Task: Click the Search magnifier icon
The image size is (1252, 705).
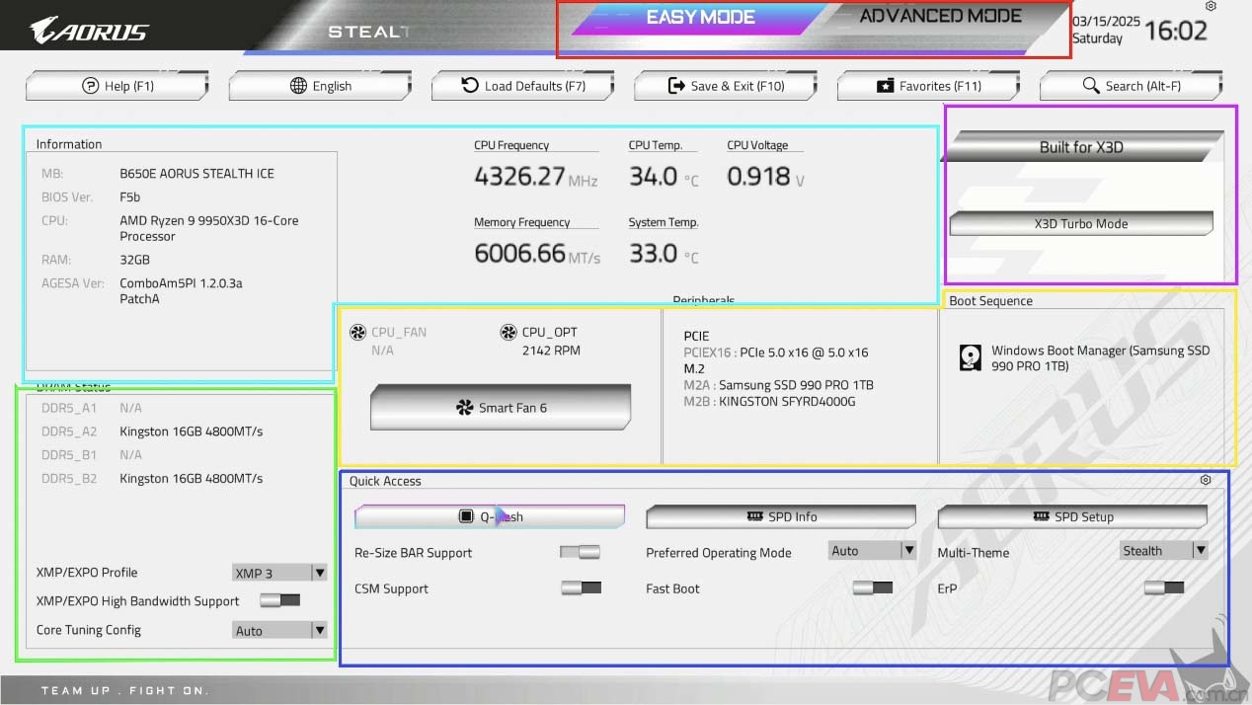Action: click(1091, 86)
